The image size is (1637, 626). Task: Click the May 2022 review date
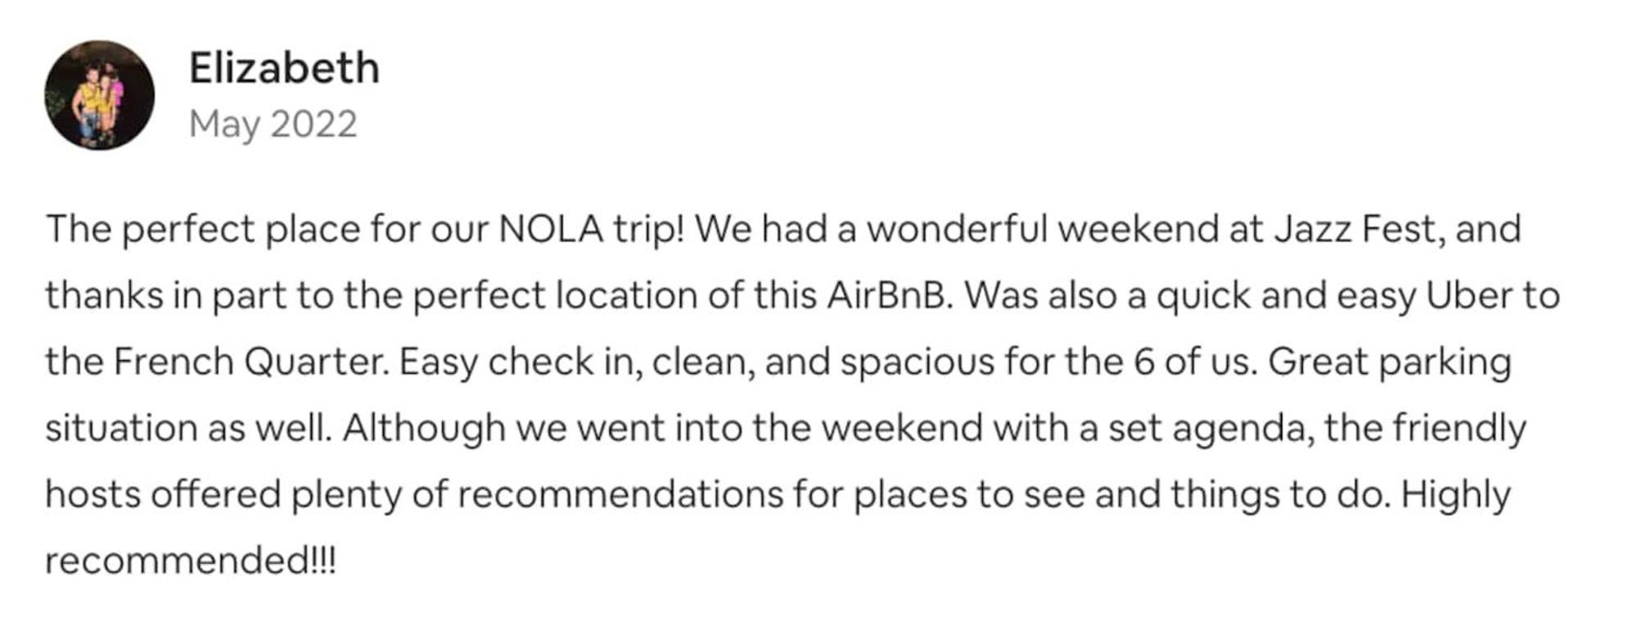(x=273, y=124)
